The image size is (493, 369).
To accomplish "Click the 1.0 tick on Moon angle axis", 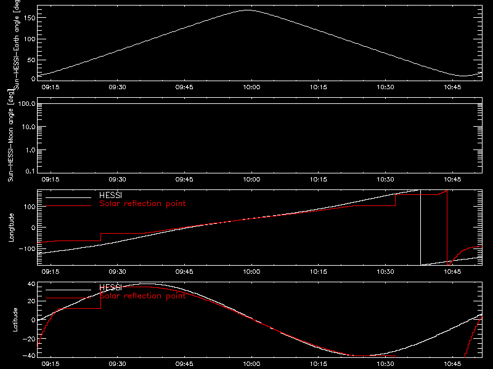I will click(30, 150).
